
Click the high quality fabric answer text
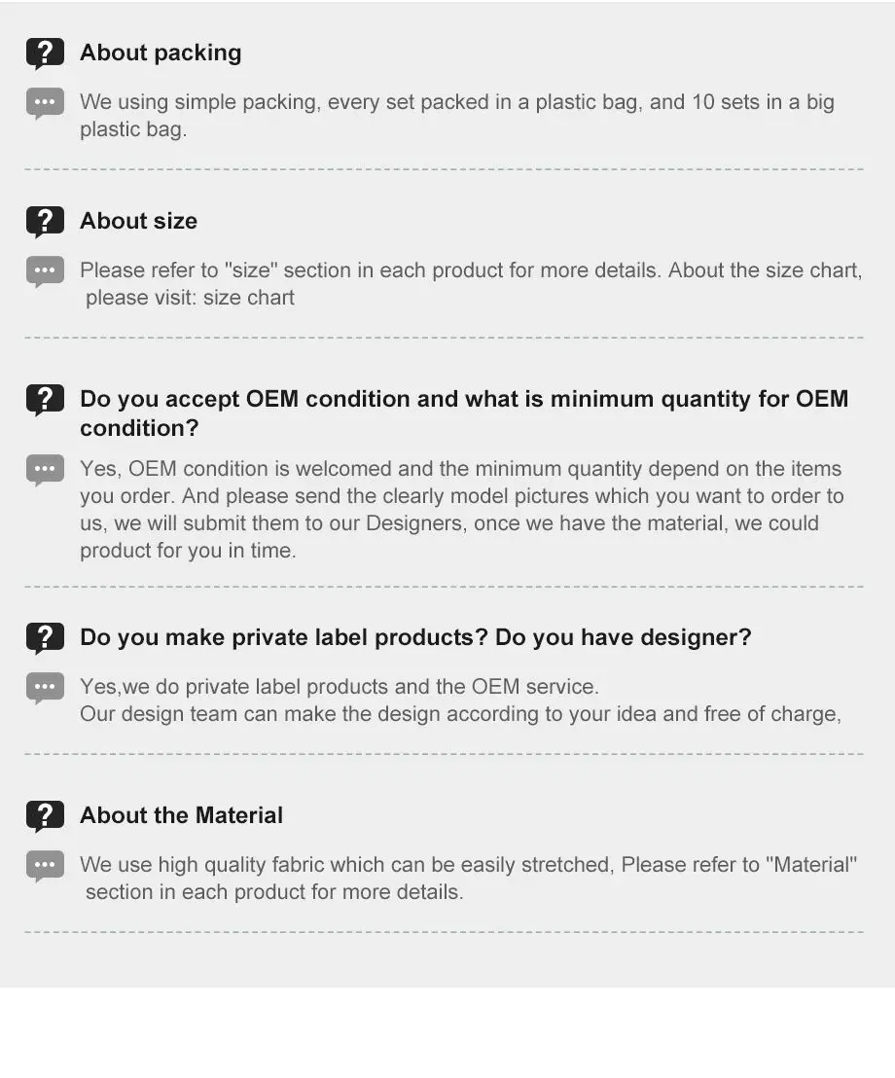[x=468, y=878]
